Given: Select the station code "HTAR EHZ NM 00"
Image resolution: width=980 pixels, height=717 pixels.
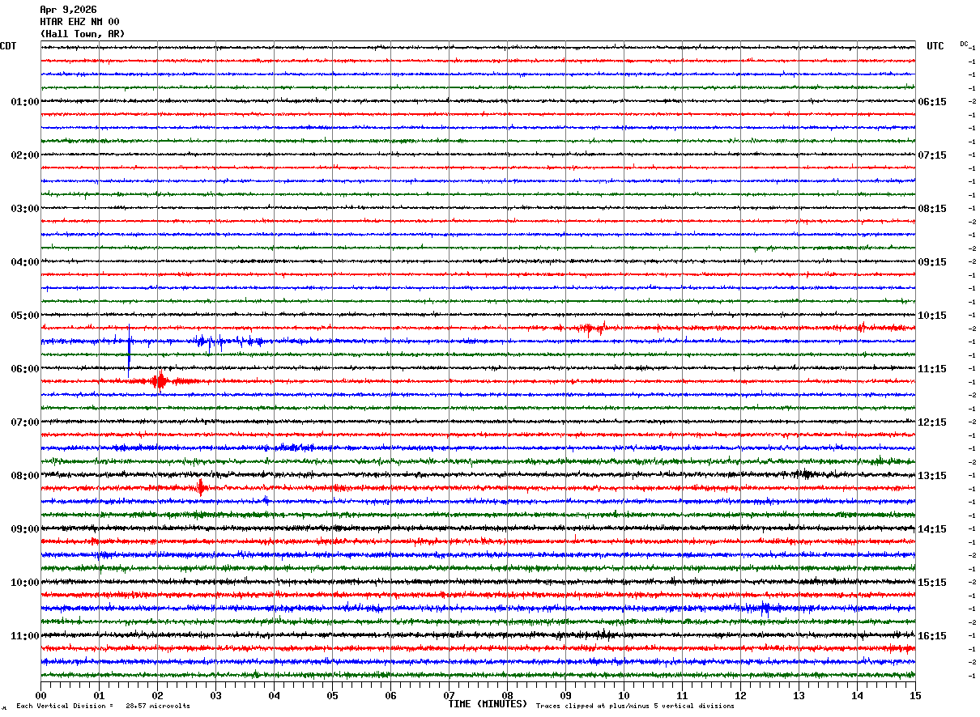Looking at the screenshot, I should tap(79, 22).
